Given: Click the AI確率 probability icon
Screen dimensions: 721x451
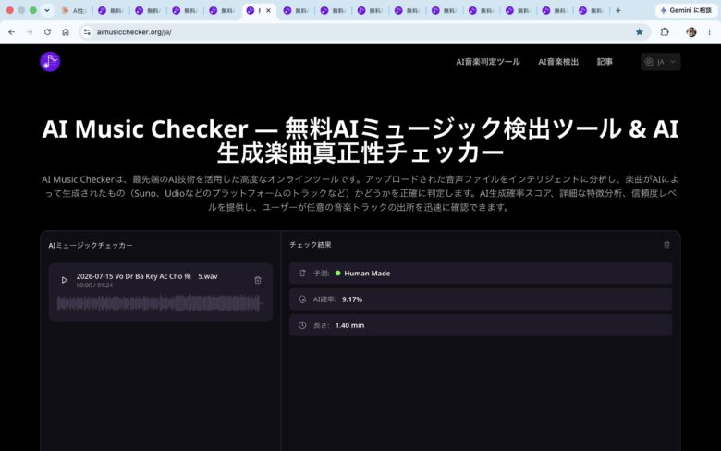Looking at the screenshot, I should (302, 299).
